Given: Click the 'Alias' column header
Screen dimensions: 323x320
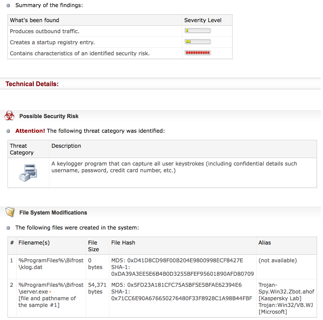Looking at the screenshot, I should click(265, 243).
